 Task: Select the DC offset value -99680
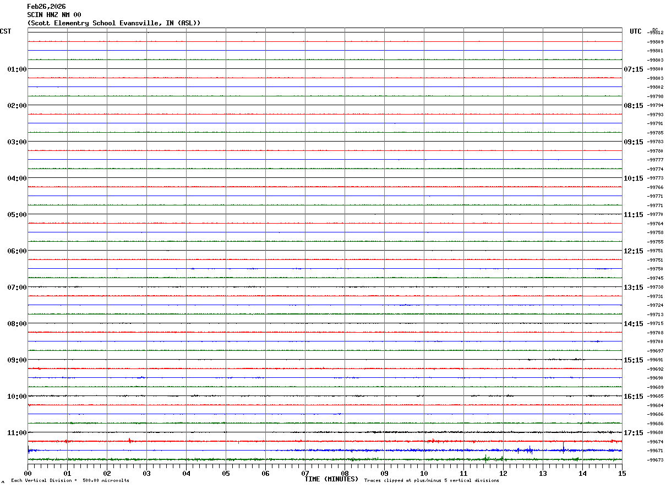pyautogui.click(x=655, y=432)
